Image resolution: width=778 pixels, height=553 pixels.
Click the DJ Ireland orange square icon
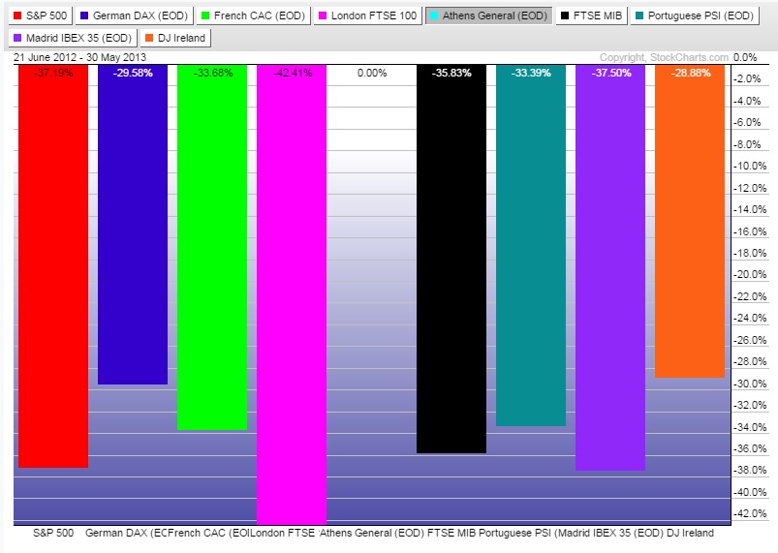149,39
